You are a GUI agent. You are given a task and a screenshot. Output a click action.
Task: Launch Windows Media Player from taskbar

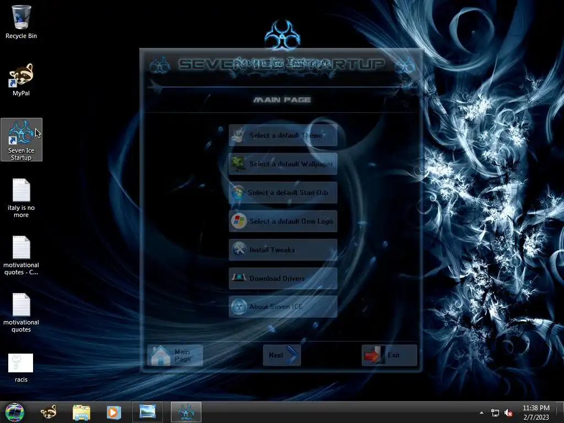113,412
